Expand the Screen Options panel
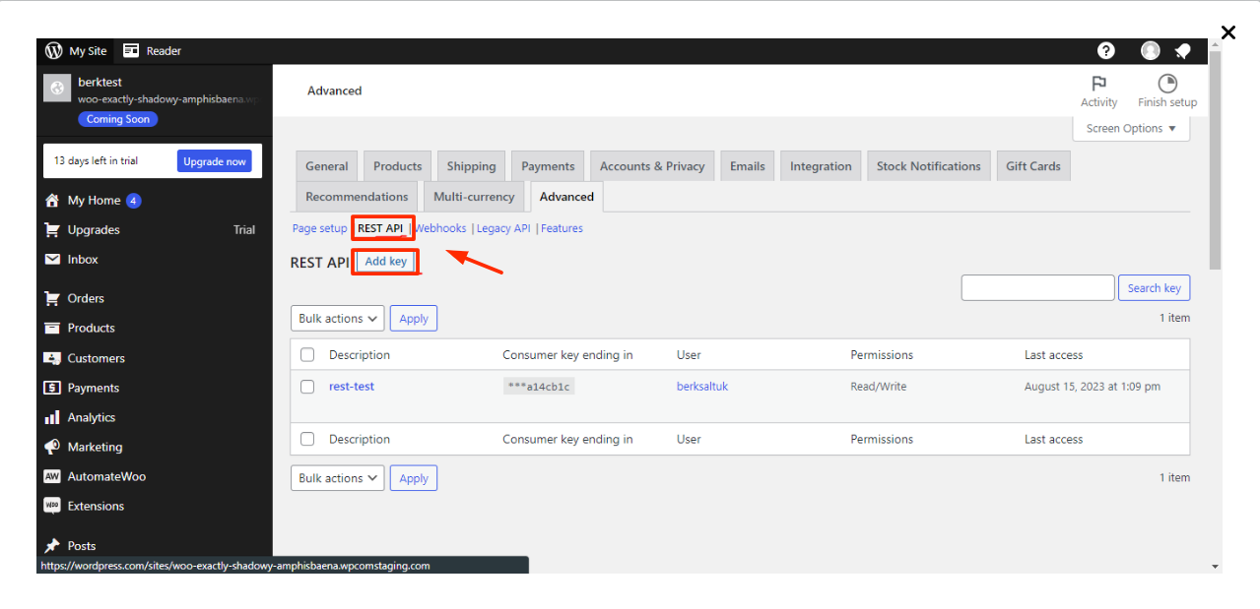The height and width of the screenshot is (609, 1260). point(1131,129)
